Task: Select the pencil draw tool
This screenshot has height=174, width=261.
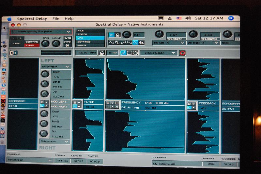Action: (x=123, y=53)
